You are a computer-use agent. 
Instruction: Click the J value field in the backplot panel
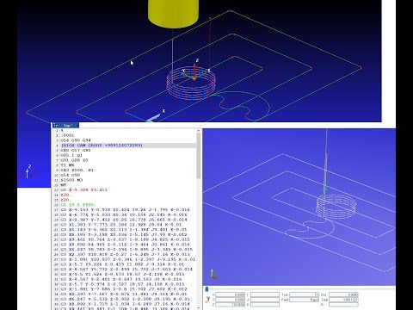(x=265, y=300)
